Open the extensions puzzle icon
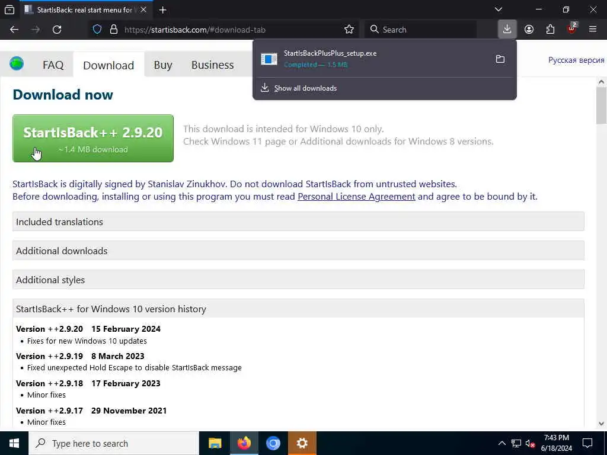The width and height of the screenshot is (607, 455). coord(550,30)
